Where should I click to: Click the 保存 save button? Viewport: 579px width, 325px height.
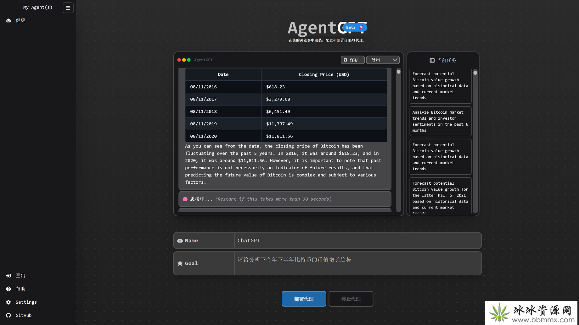pyautogui.click(x=352, y=60)
